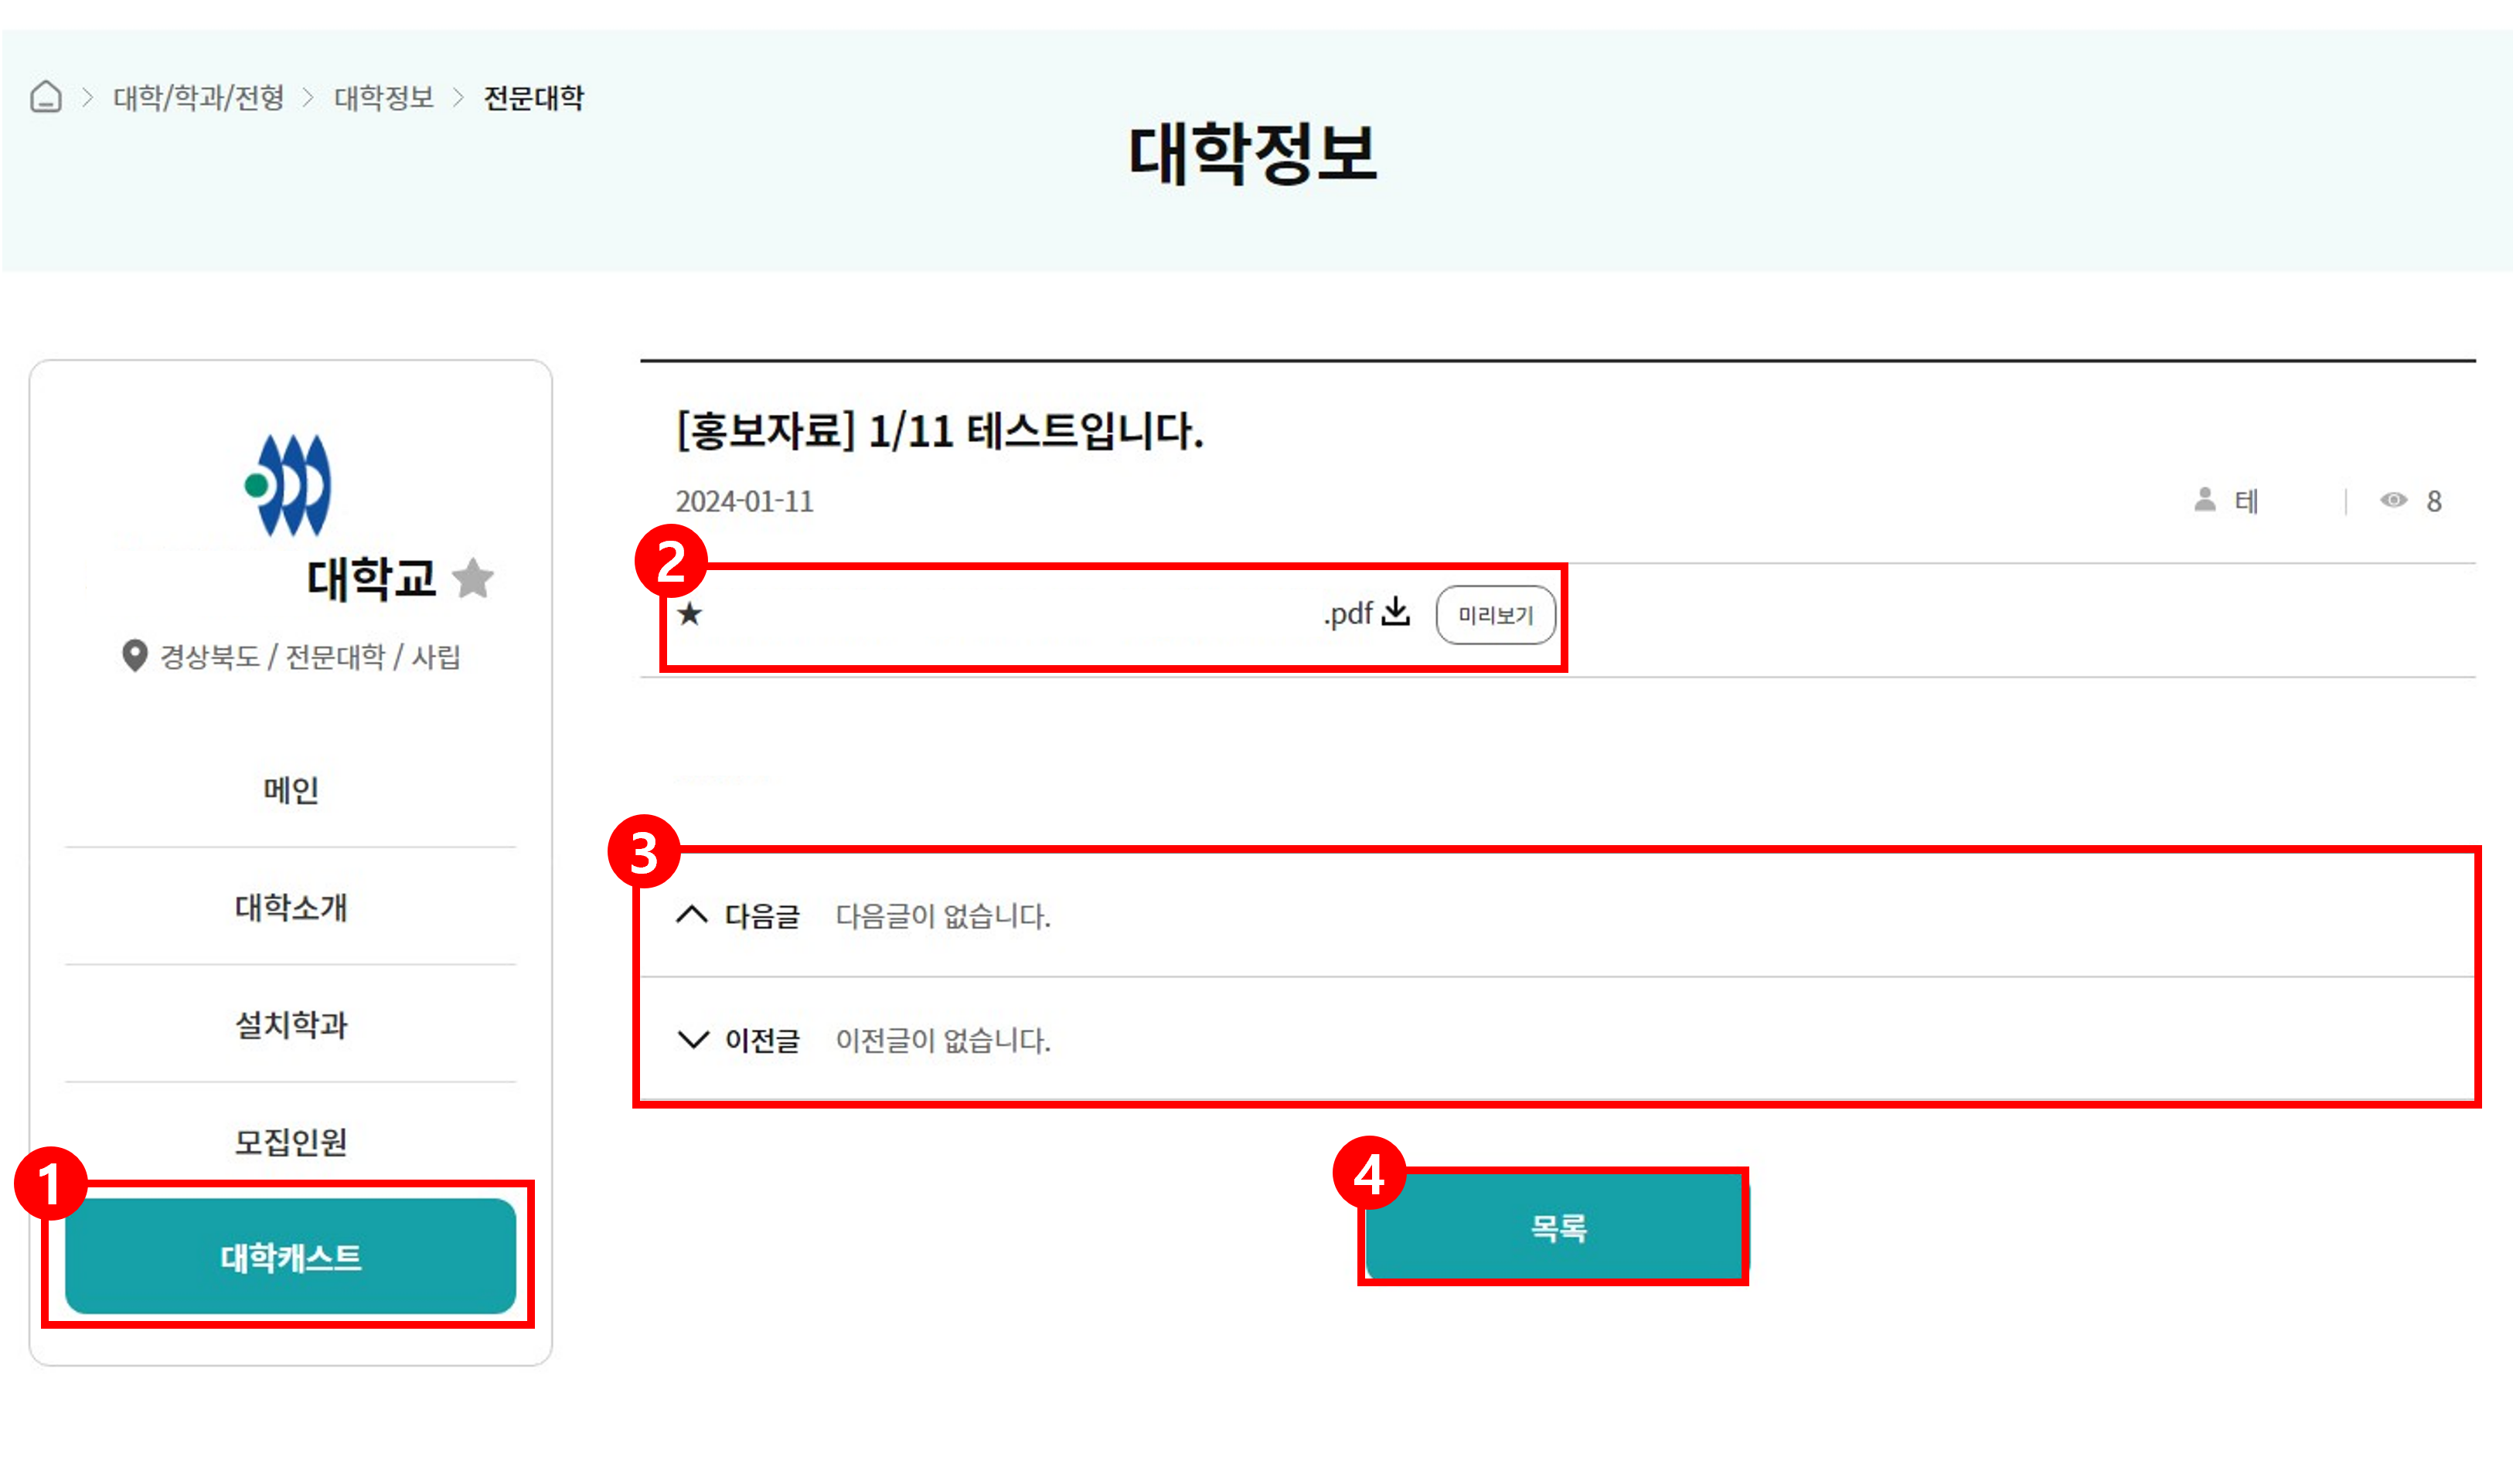
Task: Go to 대학/학과/전형 breadcrumb link
Action: pyautogui.click(x=199, y=98)
